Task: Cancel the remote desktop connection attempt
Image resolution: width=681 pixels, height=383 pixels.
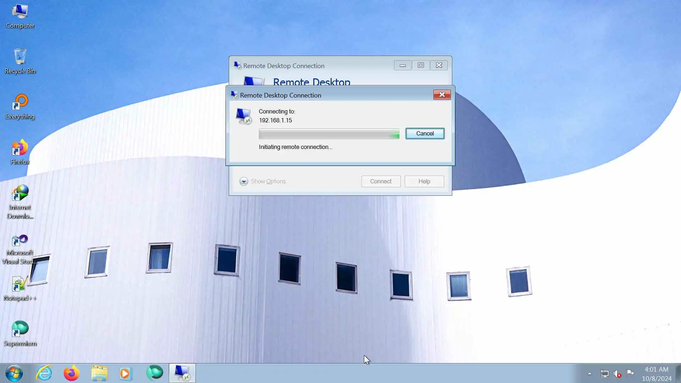Action: (x=425, y=134)
